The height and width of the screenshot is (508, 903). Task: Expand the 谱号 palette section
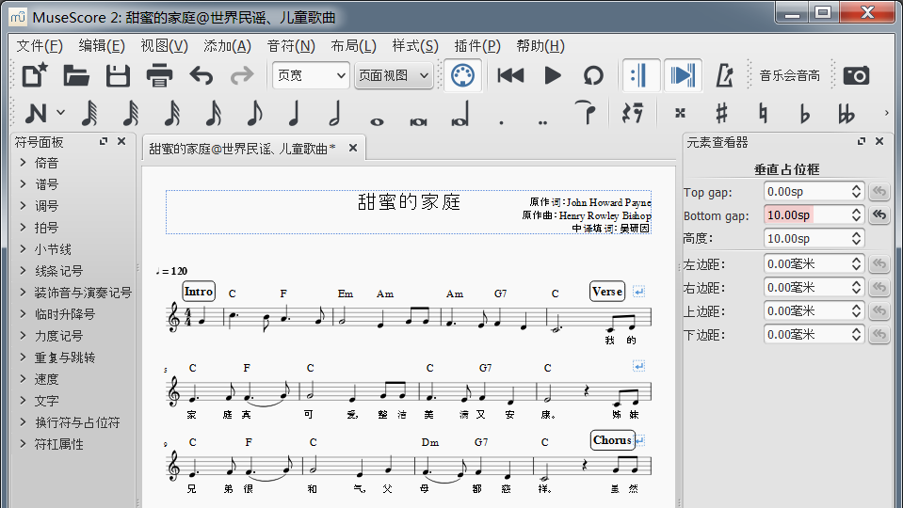[x=47, y=184]
